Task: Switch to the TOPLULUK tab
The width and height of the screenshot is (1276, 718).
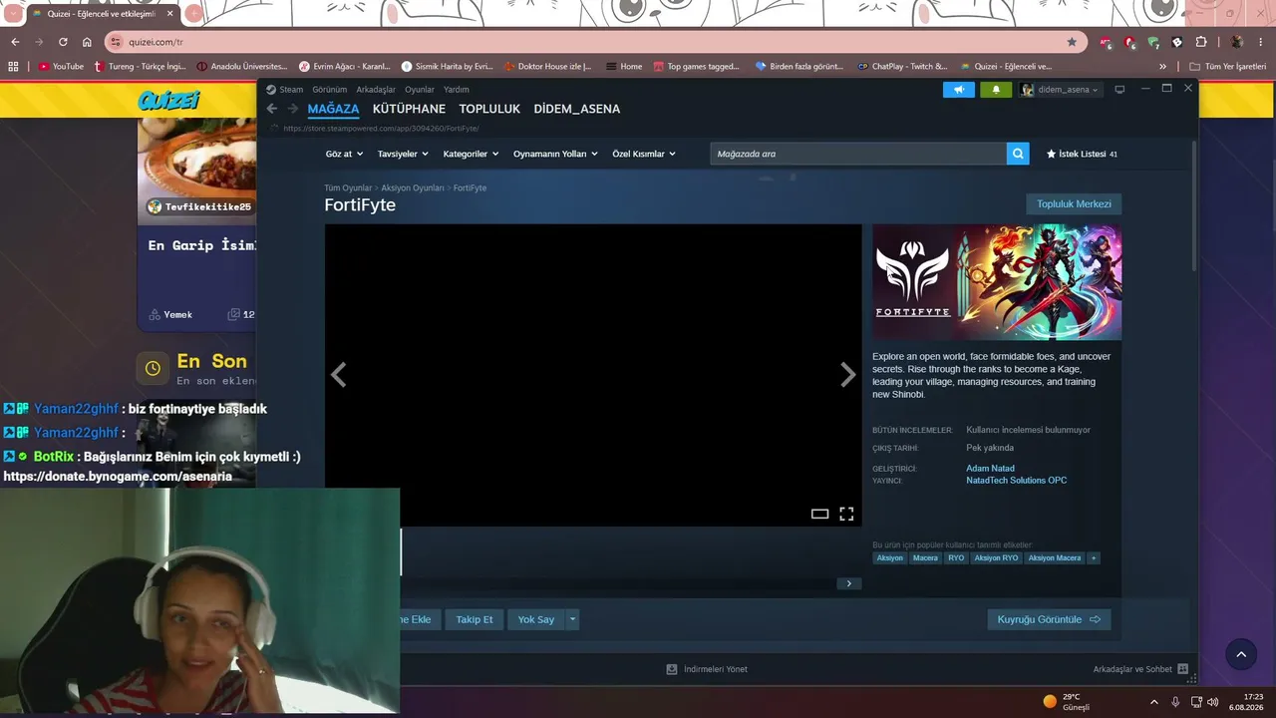Action: coord(489,109)
